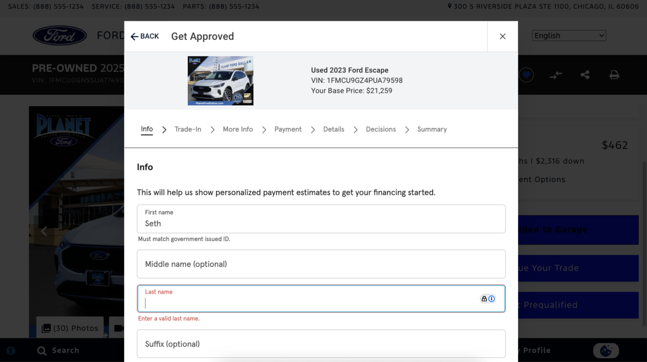The height and width of the screenshot is (362, 647).
Task: Select the Details step tab
Action: pyautogui.click(x=334, y=129)
